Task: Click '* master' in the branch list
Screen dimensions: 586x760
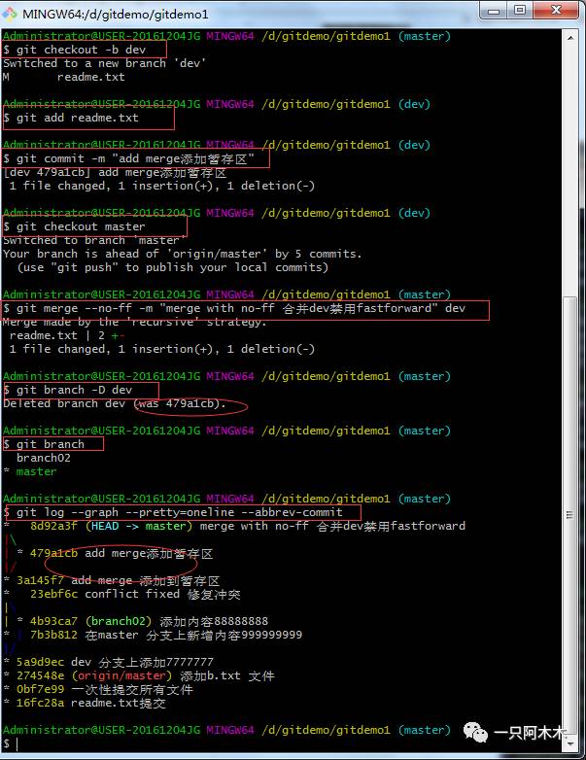Action: click(x=30, y=471)
